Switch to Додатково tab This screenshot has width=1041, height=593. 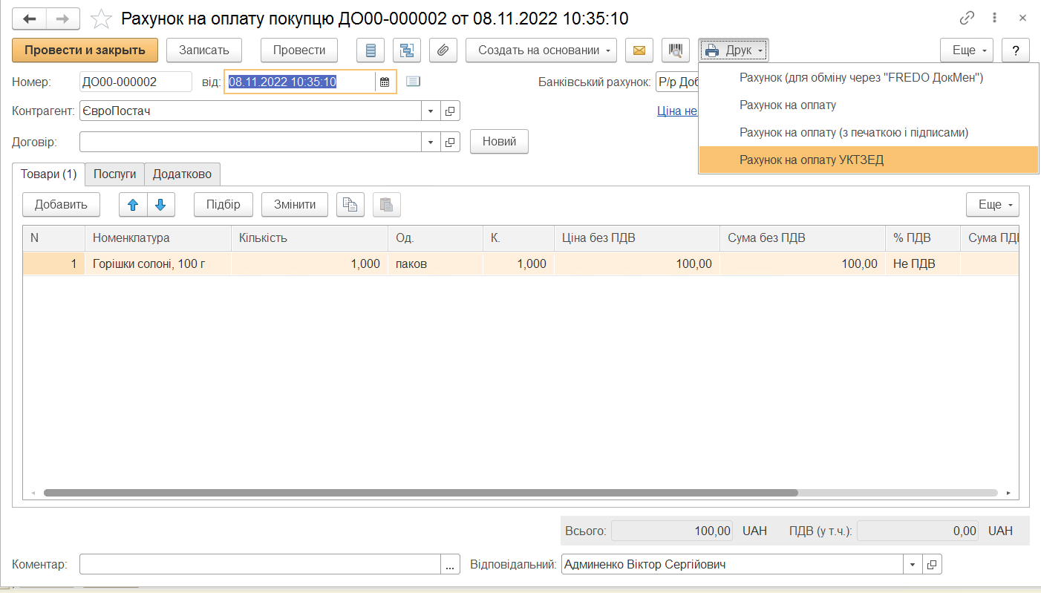(x=182, y=174)
